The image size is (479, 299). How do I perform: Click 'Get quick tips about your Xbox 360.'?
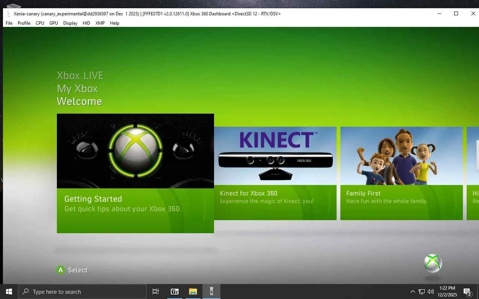pos(123,209)
